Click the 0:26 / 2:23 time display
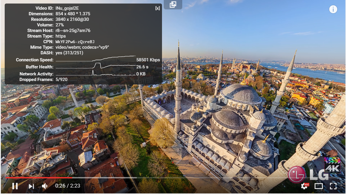346x194 pixels. click(x=67, y=186)
